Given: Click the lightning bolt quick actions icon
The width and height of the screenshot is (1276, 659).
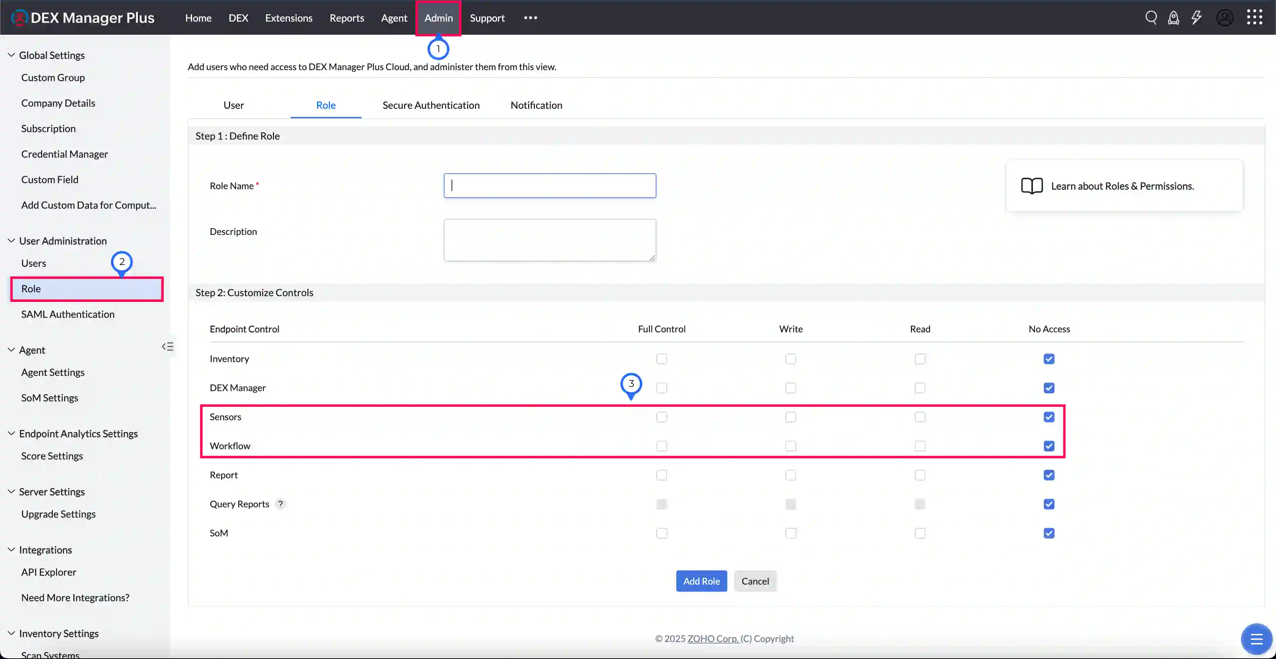Looking at the screenshot, I should click(x=1196, y=18).
